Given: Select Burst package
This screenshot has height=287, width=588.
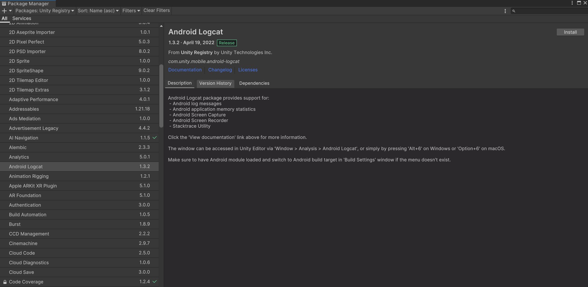Looking at the screenshot, I should (x=79, y=224).
